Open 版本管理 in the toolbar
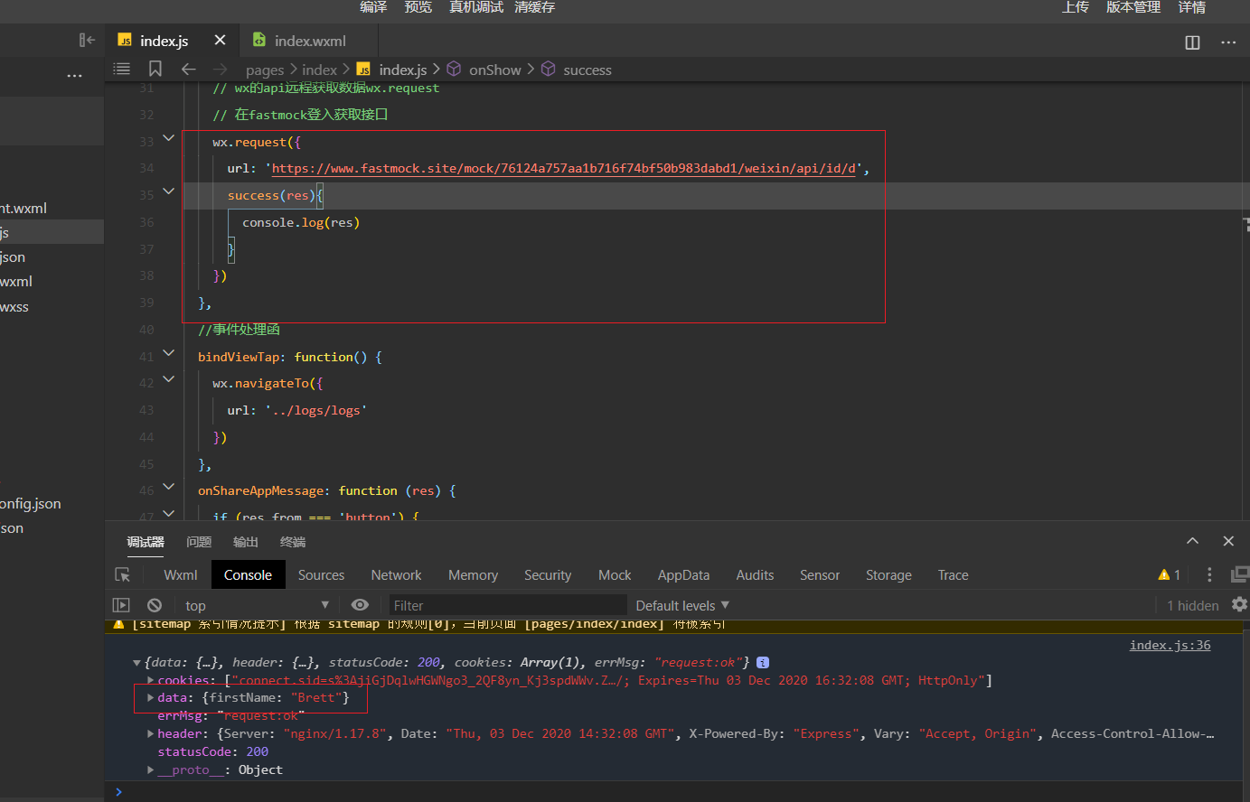Screen dimensions: 1250x802 tap(1133, 7)
